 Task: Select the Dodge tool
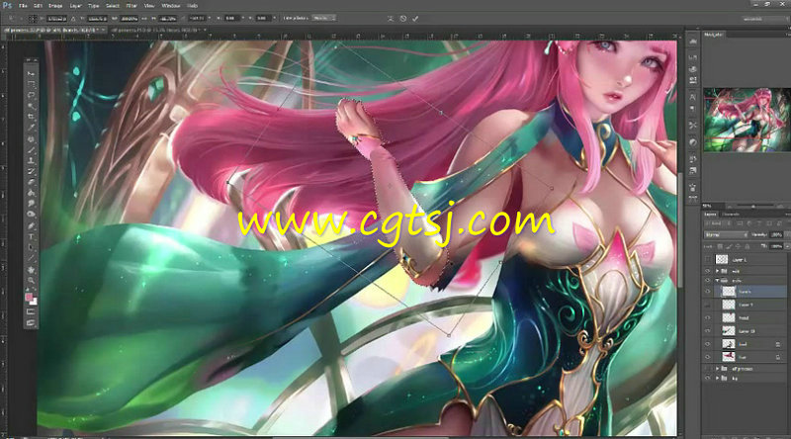(x=32, y=215)
